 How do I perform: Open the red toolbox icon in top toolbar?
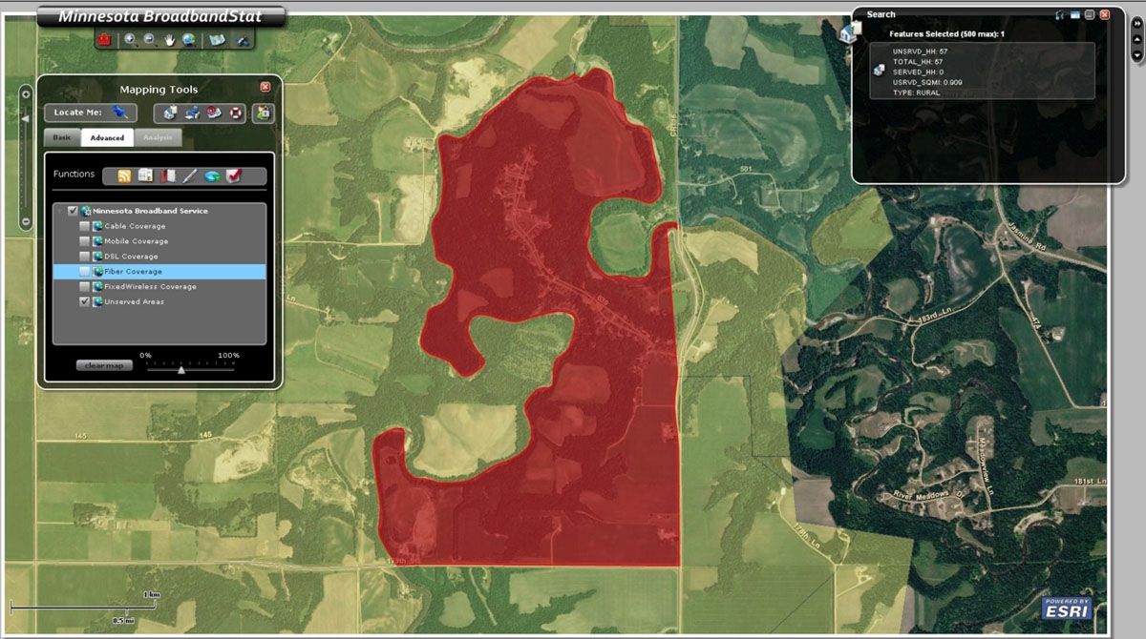(104, 39)
